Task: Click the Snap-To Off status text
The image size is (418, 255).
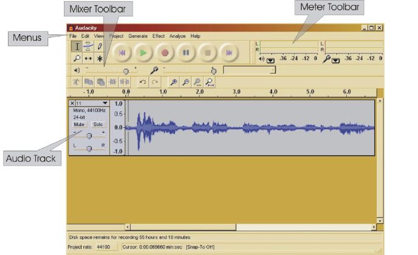Action: [200, 247]
